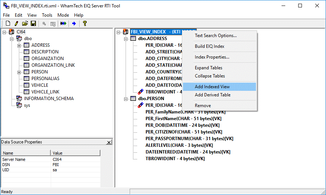This screenshot has width=326, height=195.
Task: Click the VEHICLE_LINK table icon
Action: [x=26, y=92]
